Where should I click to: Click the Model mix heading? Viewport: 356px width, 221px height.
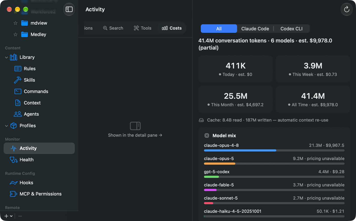click(224, 136)
